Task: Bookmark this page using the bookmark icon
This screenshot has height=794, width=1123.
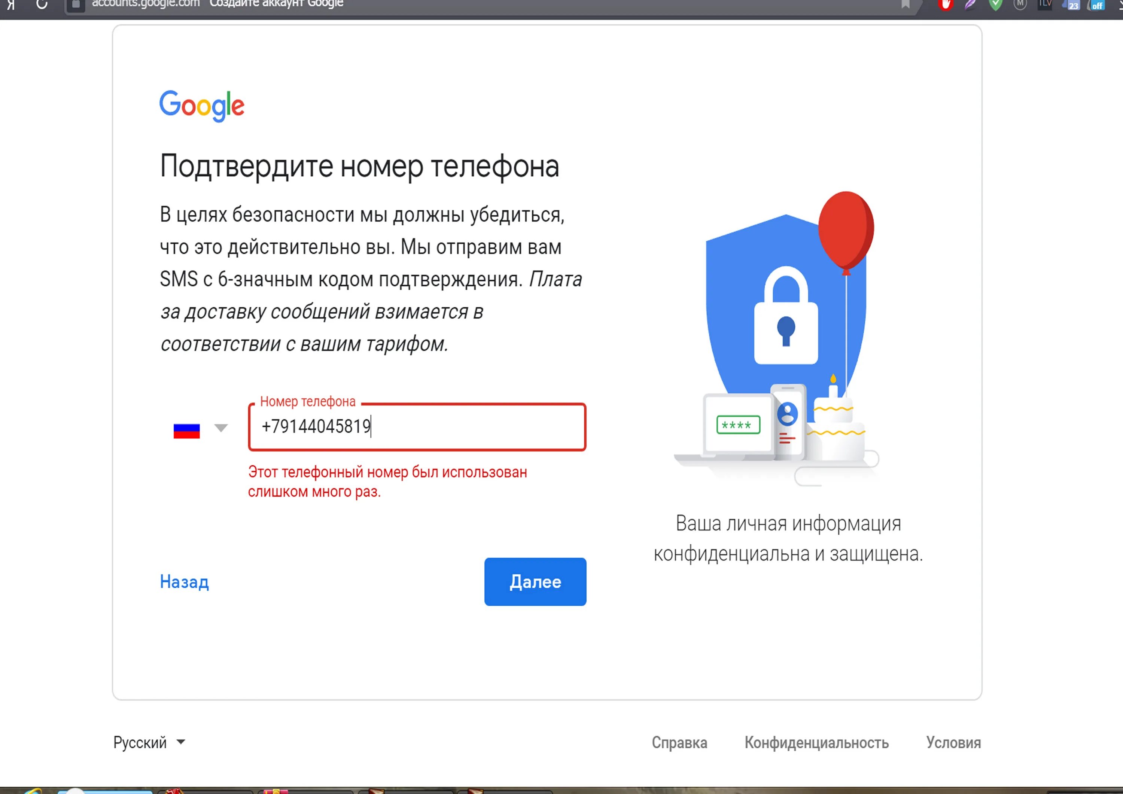Action: [906, 4]
